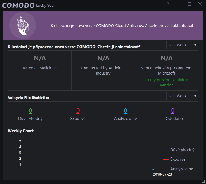Screen dimensions: 206x184
Task: Open the upper Last Week dropdown
Action: pos(182,45)
